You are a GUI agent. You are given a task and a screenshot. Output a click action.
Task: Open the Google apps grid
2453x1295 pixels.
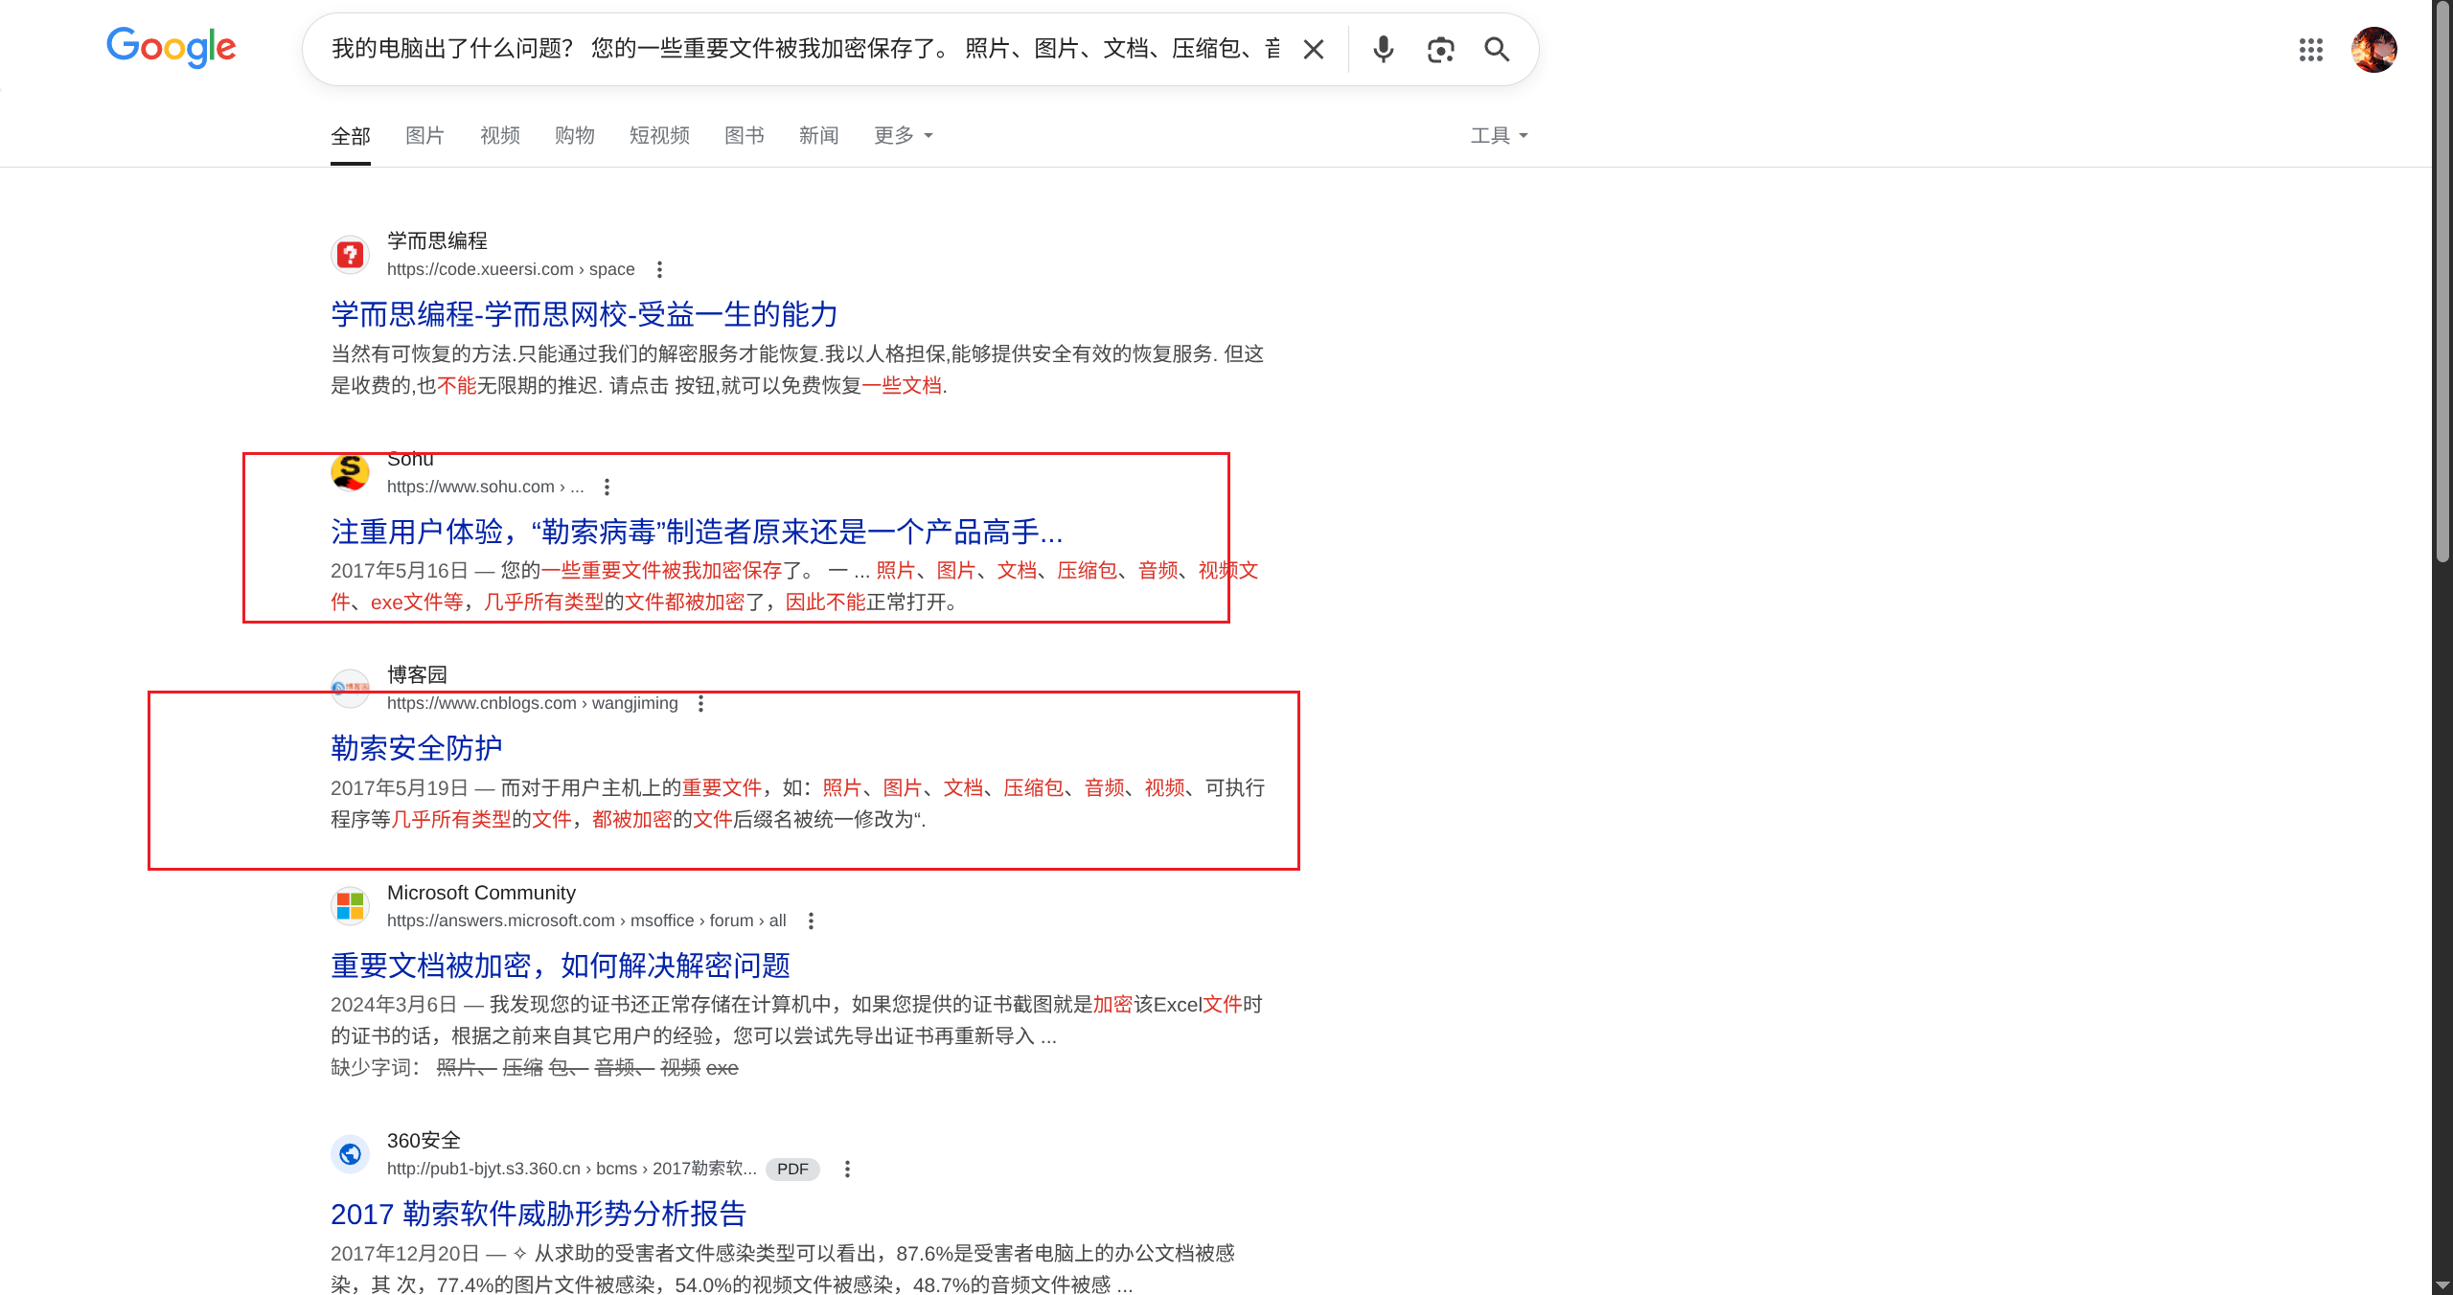(2310, 50)
